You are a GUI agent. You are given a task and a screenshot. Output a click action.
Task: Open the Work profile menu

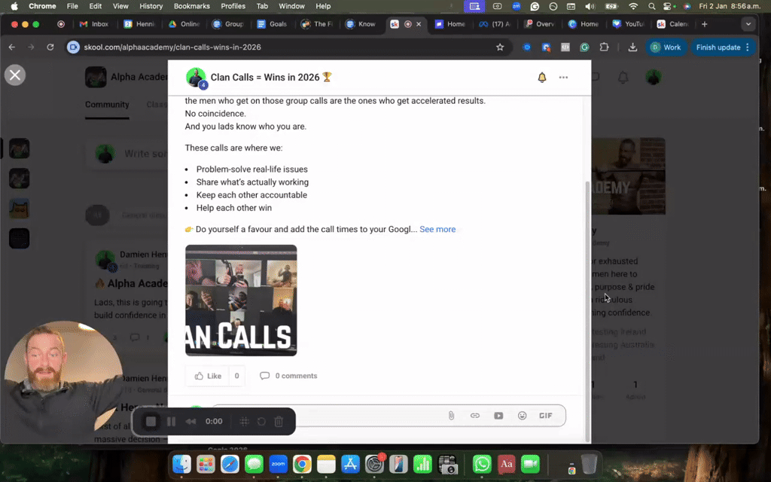pyautogui.click(x=666, y=47)
